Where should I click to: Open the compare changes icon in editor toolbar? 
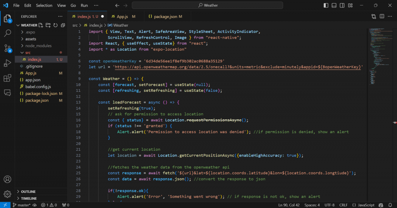pyautogui.click(x=374, y=16)
